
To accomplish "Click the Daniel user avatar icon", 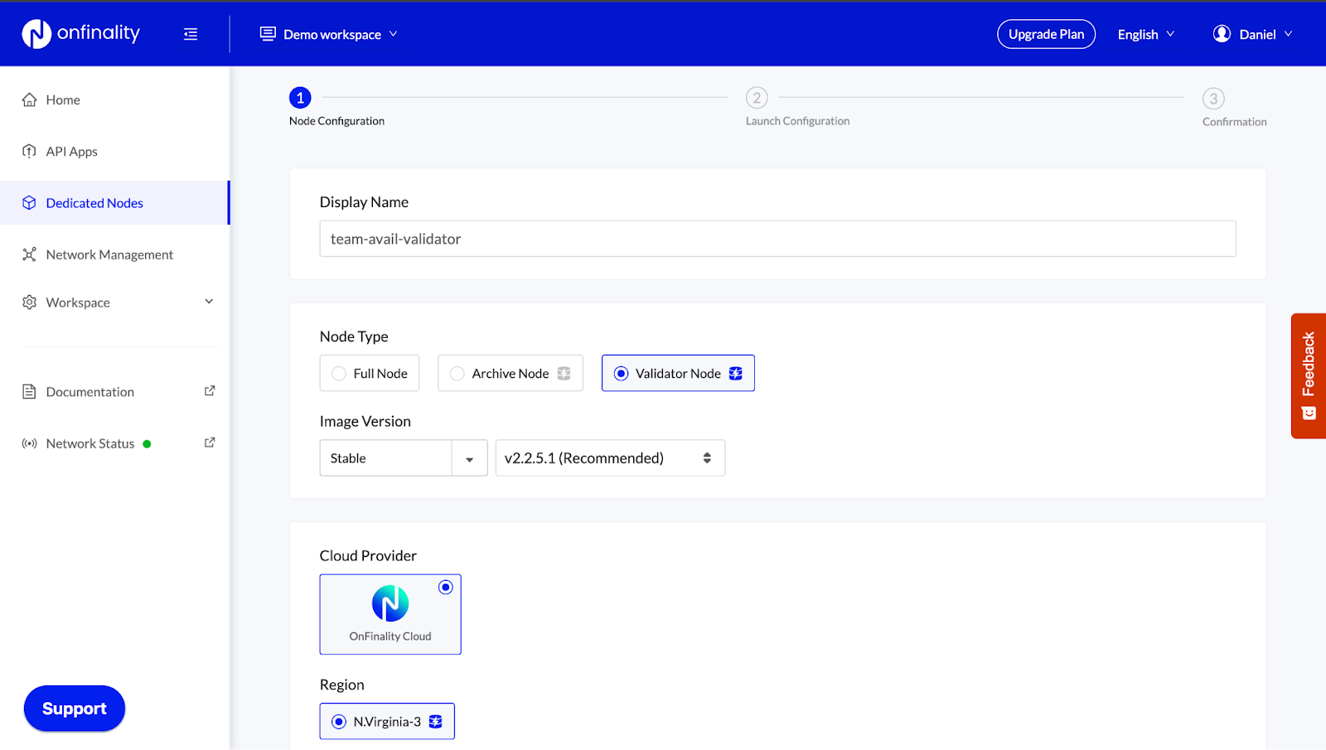I will coord(1222,34).
